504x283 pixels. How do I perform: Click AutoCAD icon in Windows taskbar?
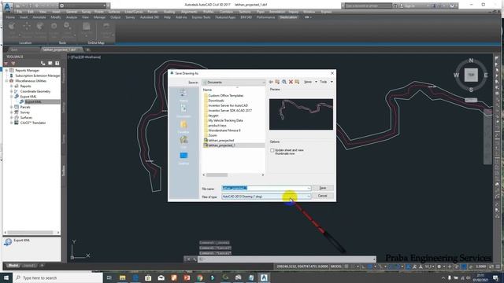point(264,277)
